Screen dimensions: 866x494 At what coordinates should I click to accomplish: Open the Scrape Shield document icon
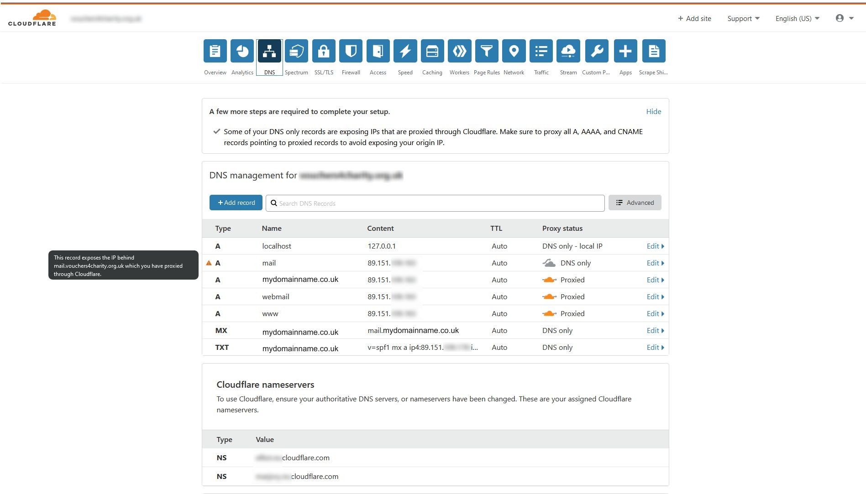click(654, 51)
